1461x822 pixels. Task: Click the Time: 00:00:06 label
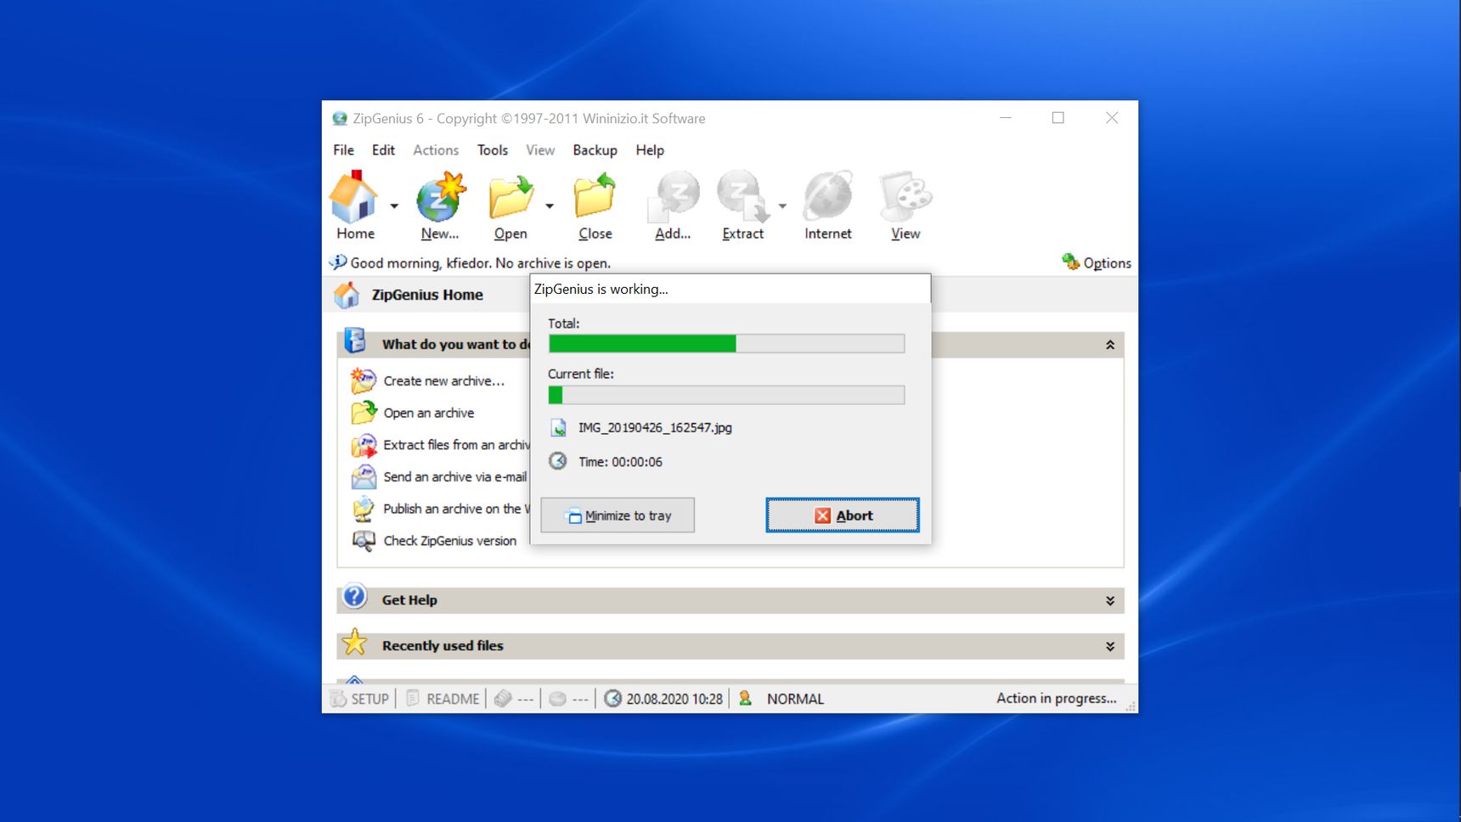click(x=620, y=462)
